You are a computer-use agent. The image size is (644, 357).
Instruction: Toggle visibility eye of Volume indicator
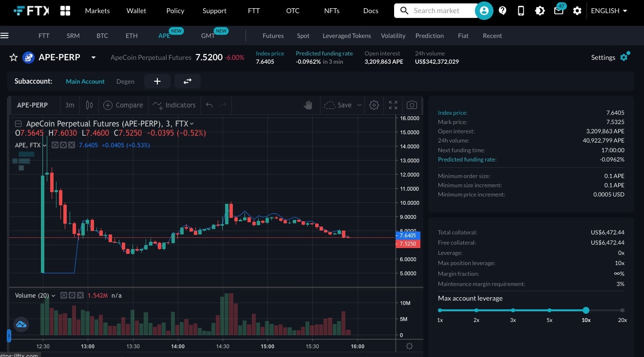[64, 295]
